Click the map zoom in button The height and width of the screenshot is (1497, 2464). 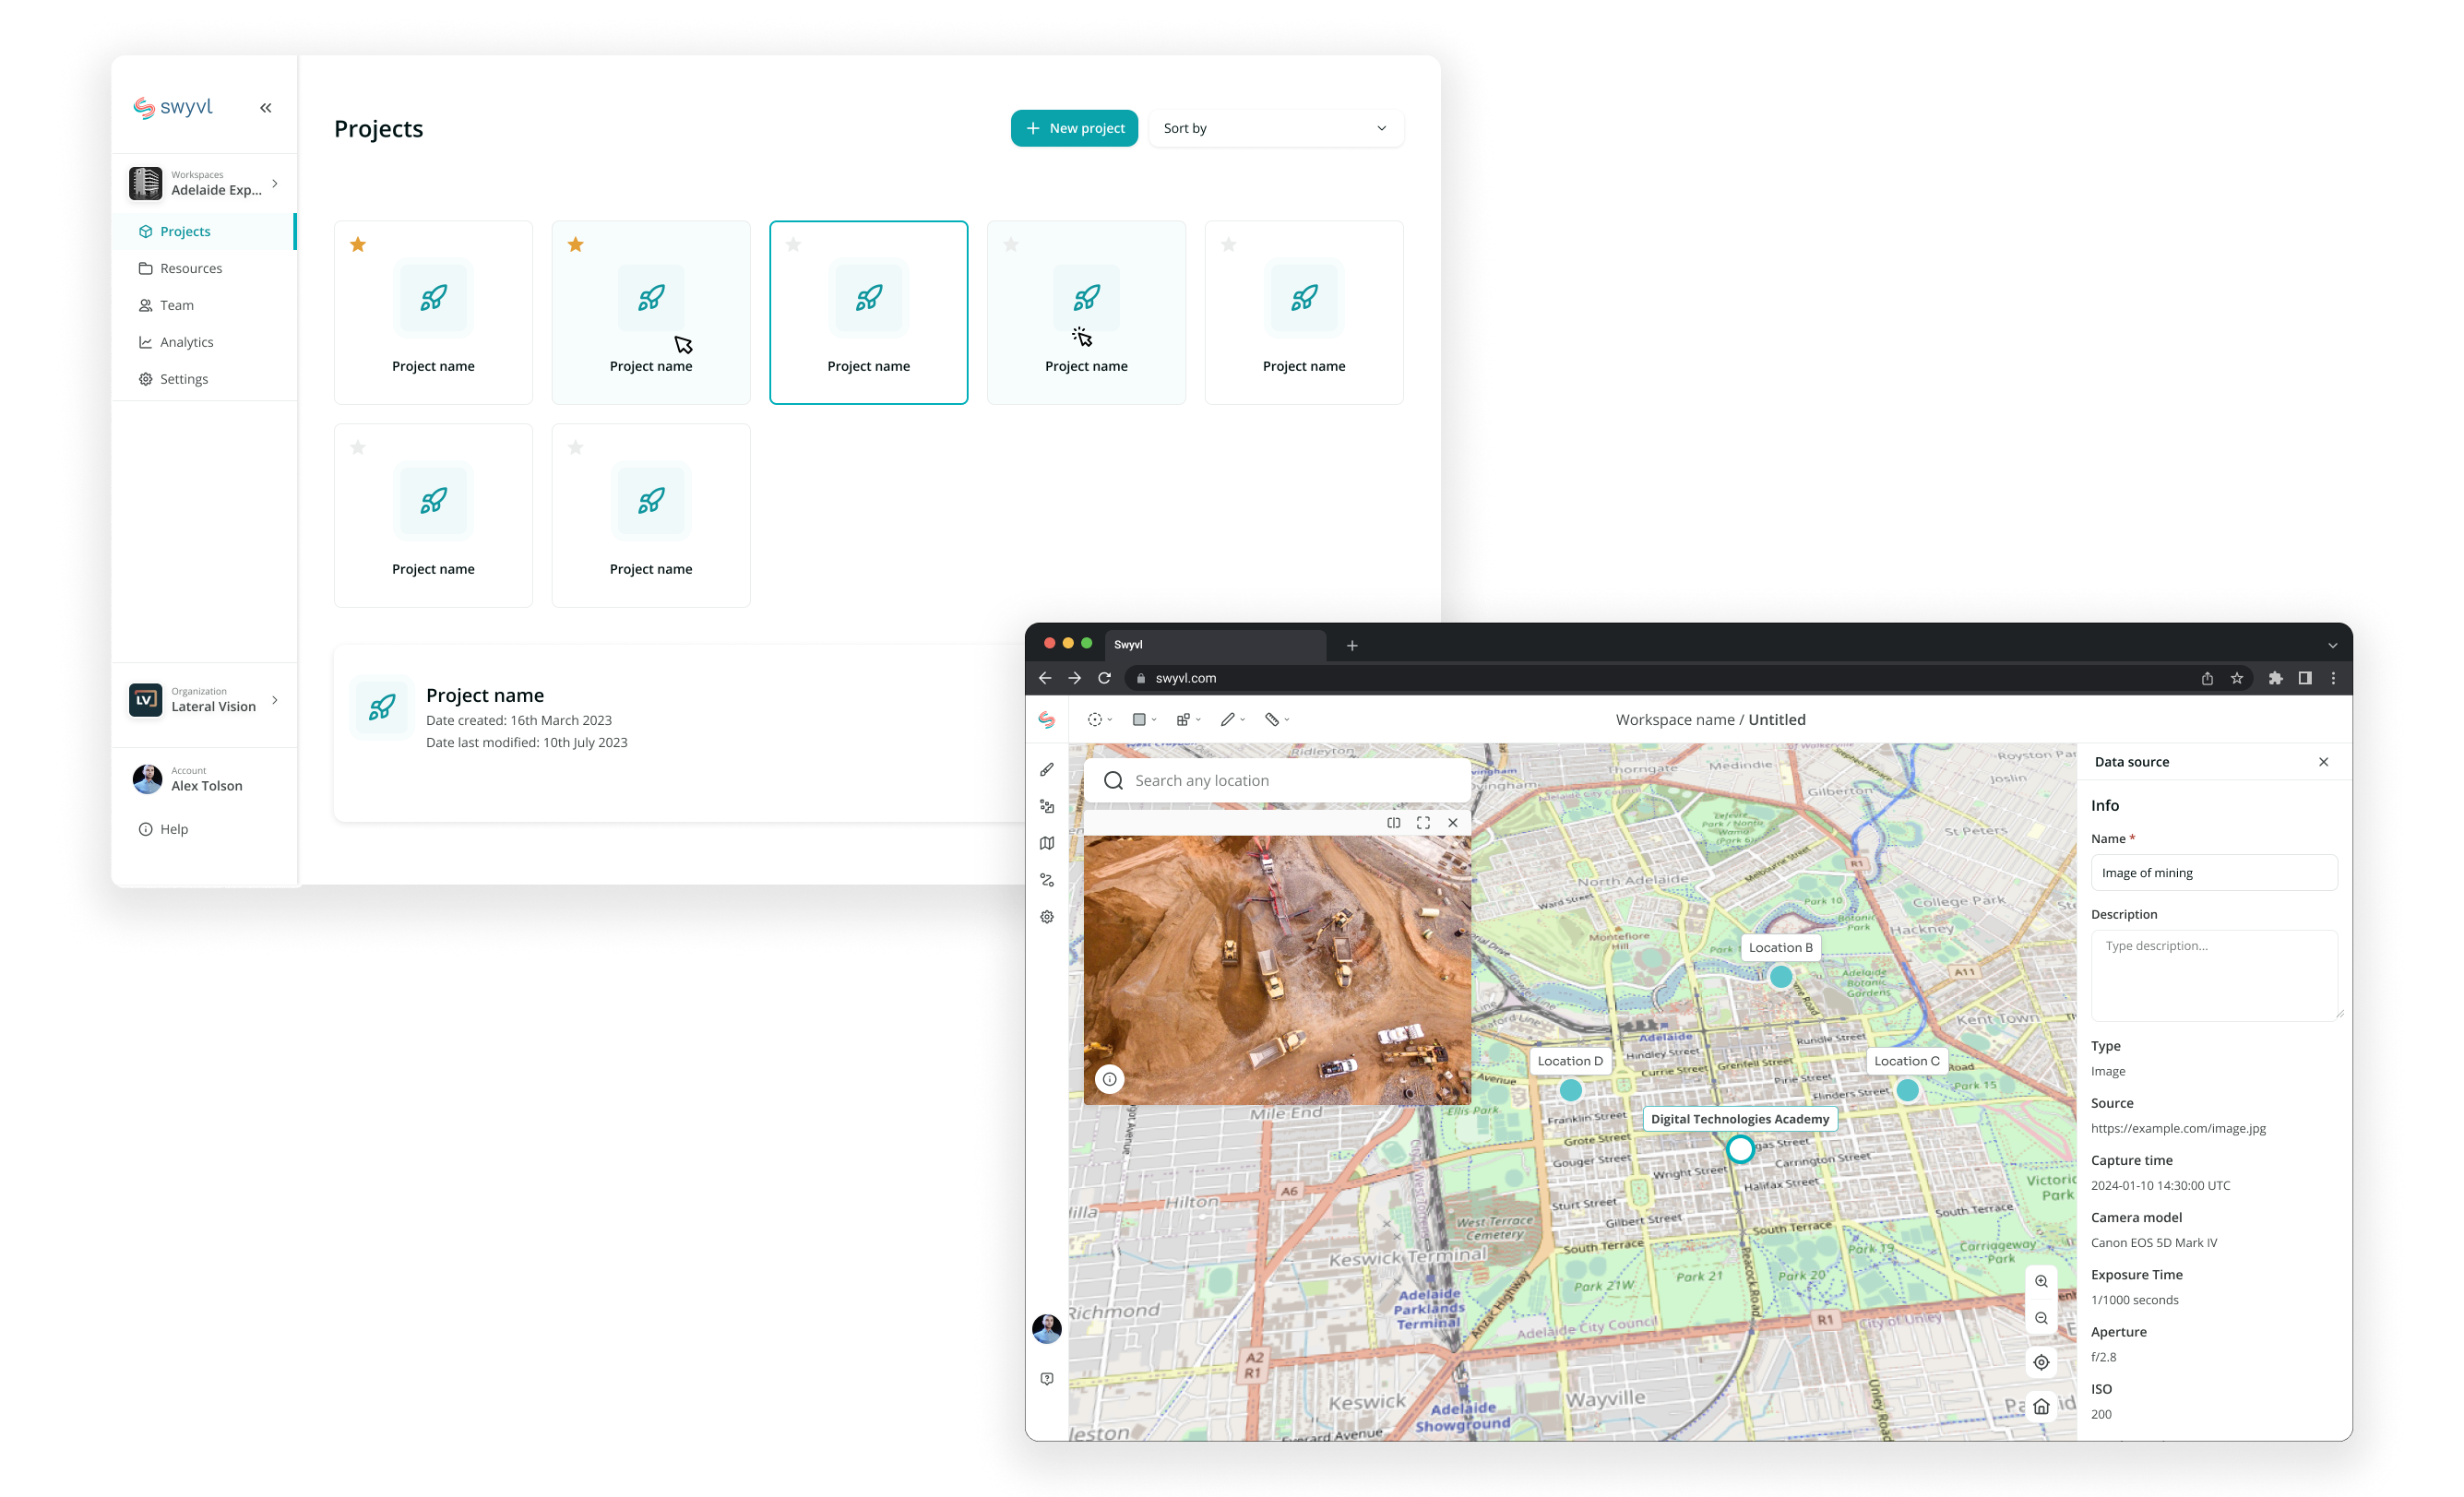(2041, 1282)
